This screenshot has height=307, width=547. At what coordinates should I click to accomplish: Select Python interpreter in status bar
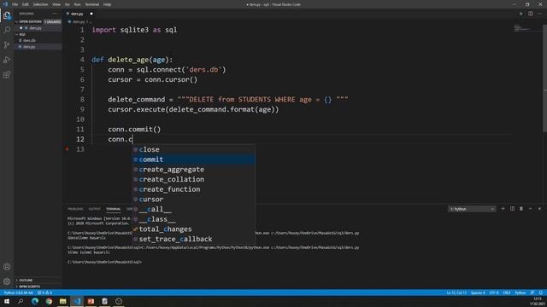coord(19,293)
